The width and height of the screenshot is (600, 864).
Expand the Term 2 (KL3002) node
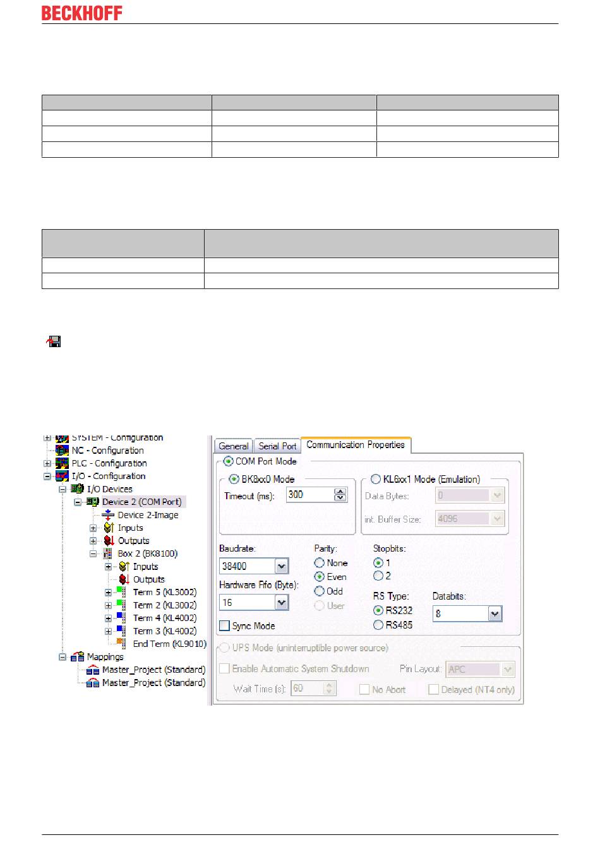(x=108, y=605)
